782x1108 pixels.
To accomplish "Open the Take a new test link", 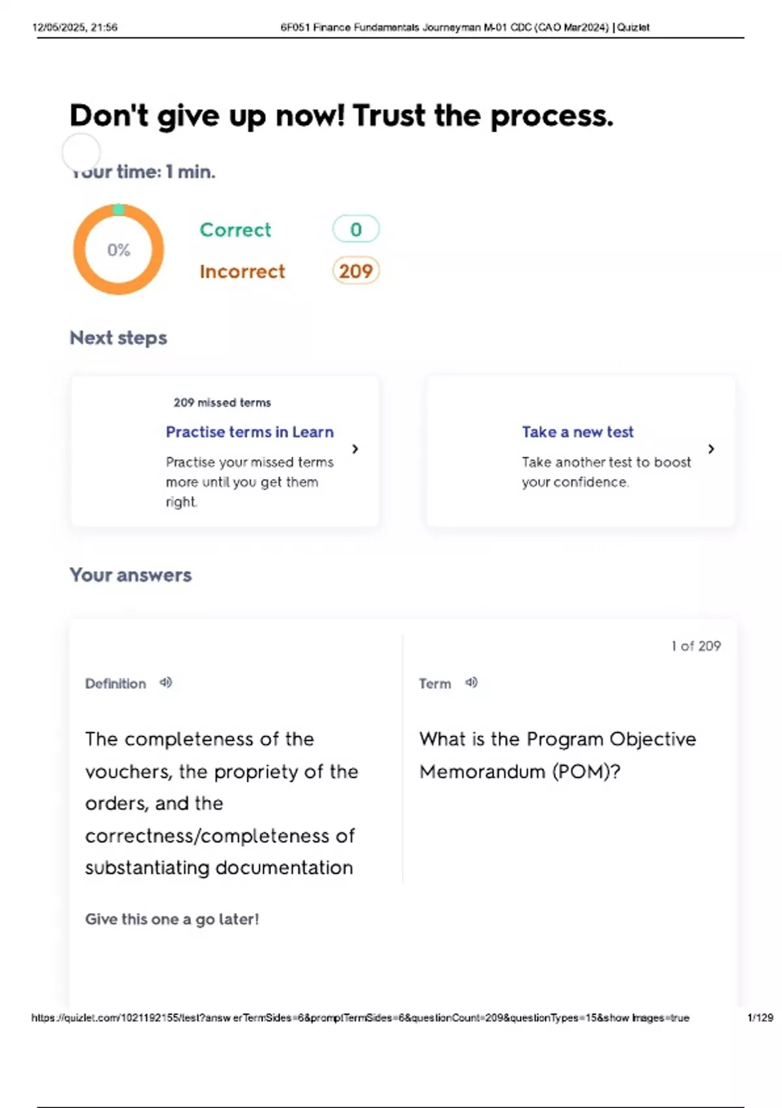I will point(577,432).
